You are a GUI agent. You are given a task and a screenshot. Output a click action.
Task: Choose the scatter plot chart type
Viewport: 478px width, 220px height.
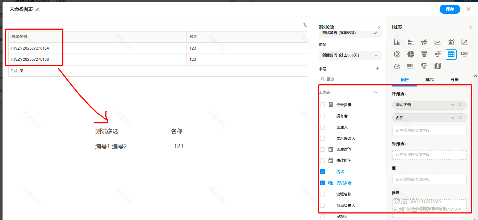pos(465,42)
